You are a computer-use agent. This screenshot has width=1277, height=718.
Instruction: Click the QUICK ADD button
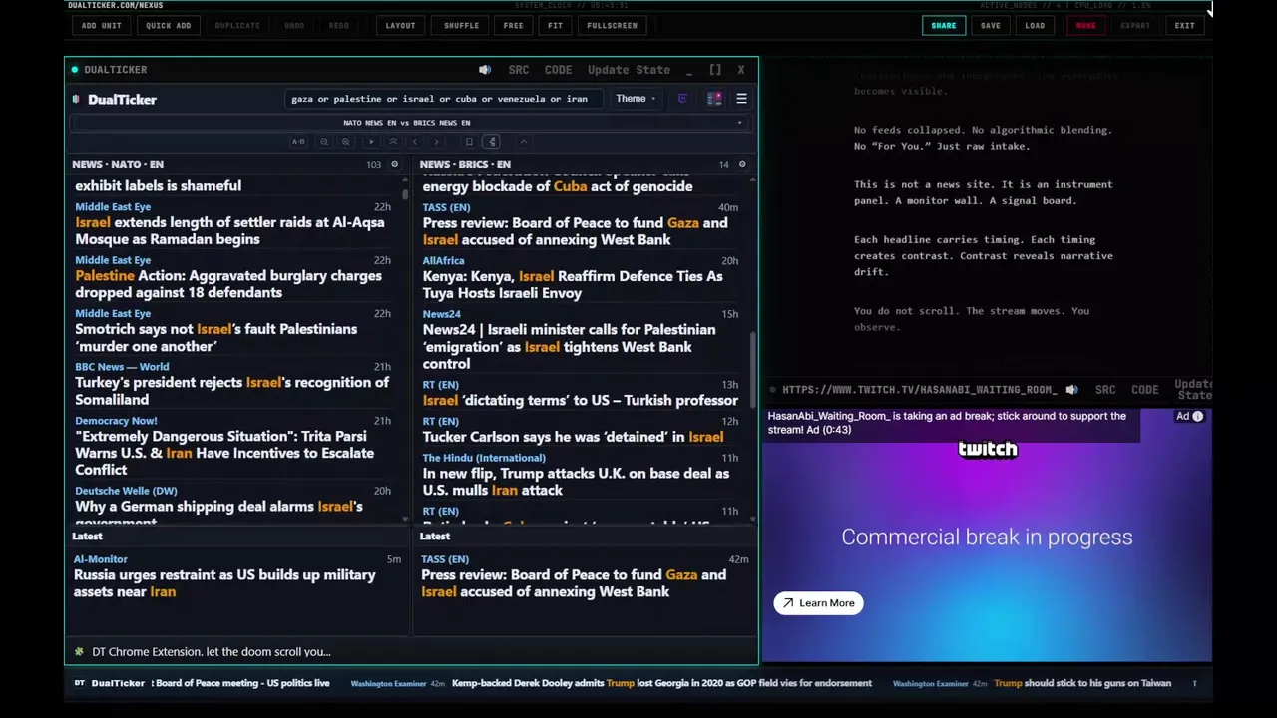168,26
